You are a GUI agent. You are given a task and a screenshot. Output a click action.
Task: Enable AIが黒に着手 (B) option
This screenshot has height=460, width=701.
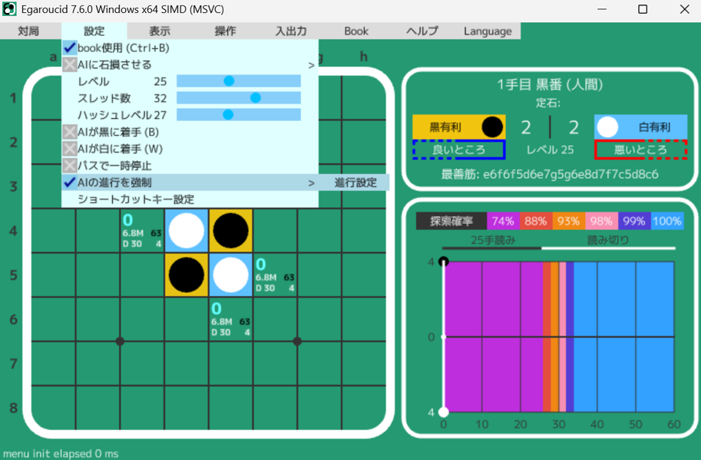pyautogui.click(x=70, y=132)
